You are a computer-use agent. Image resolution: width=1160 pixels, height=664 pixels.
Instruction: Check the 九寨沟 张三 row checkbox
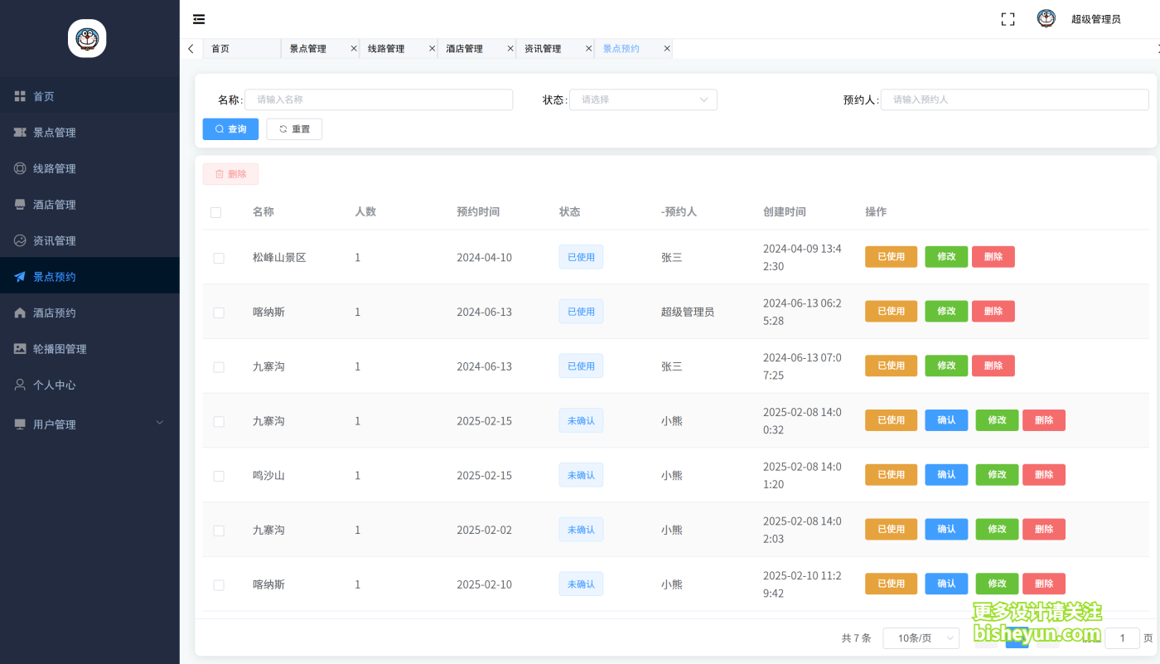pyautogui.click(x=219, y=367)
